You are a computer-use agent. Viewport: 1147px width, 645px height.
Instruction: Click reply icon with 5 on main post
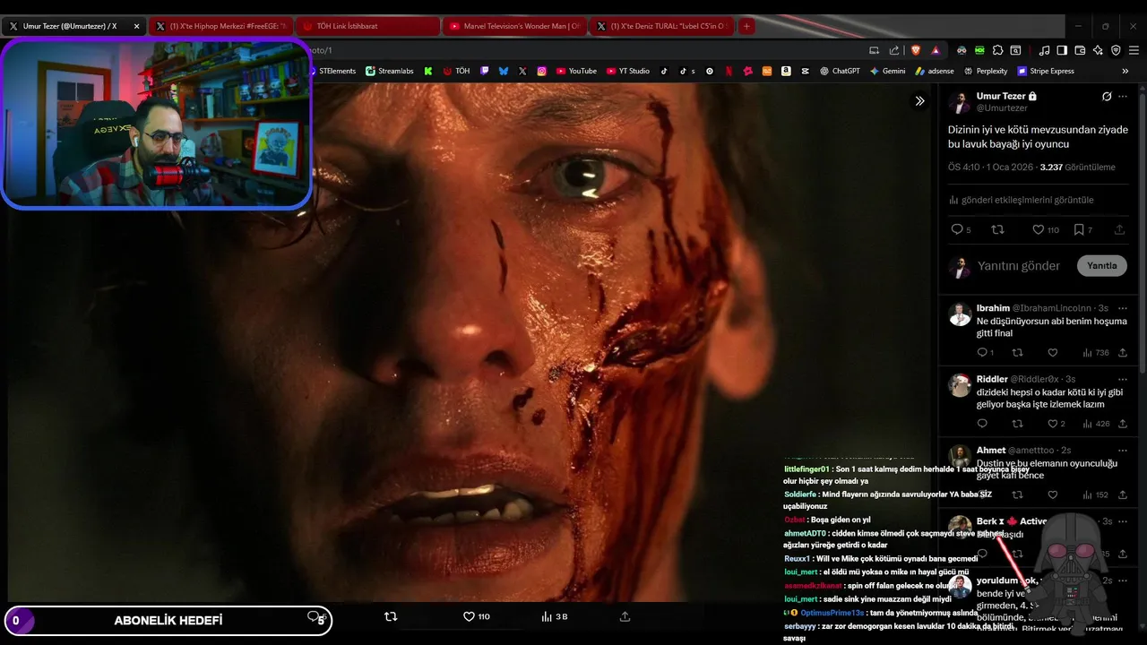coord(961,230)
